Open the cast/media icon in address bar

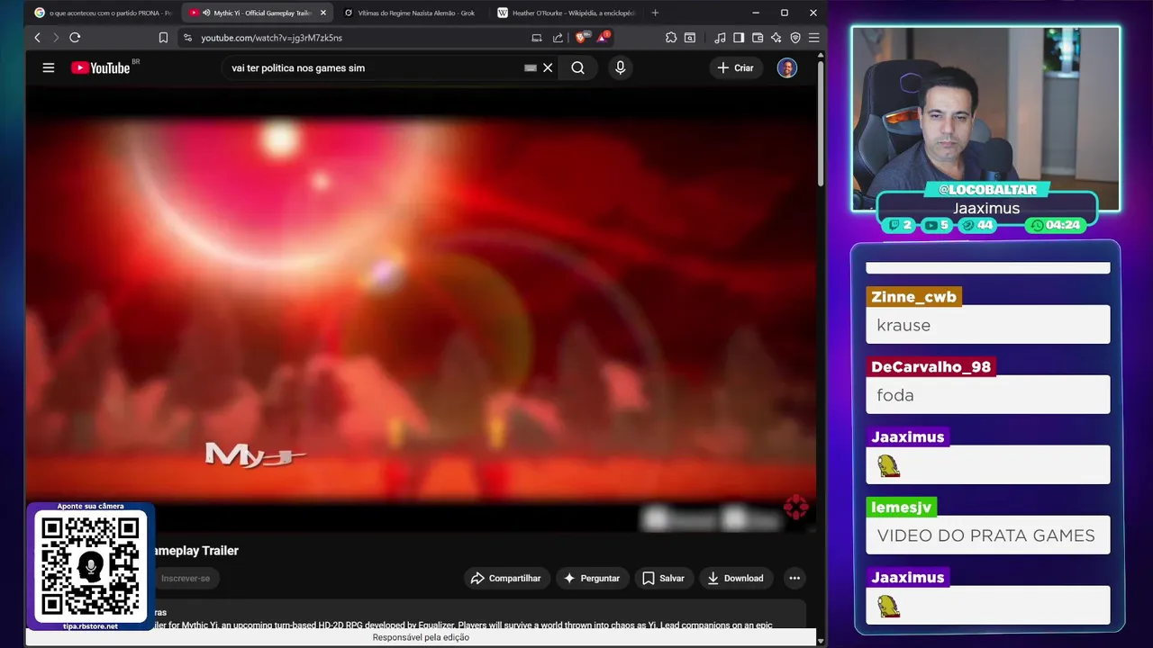pos(537,38)
